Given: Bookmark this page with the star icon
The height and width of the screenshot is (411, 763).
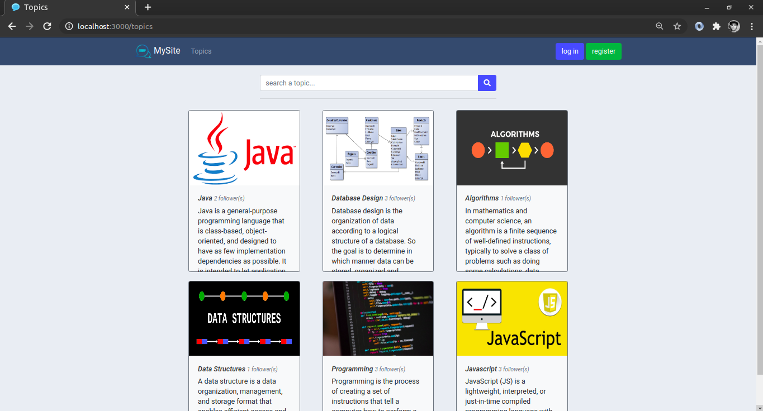Looking at the screenshot, I should pyautogui.click(x=677, y=26).
